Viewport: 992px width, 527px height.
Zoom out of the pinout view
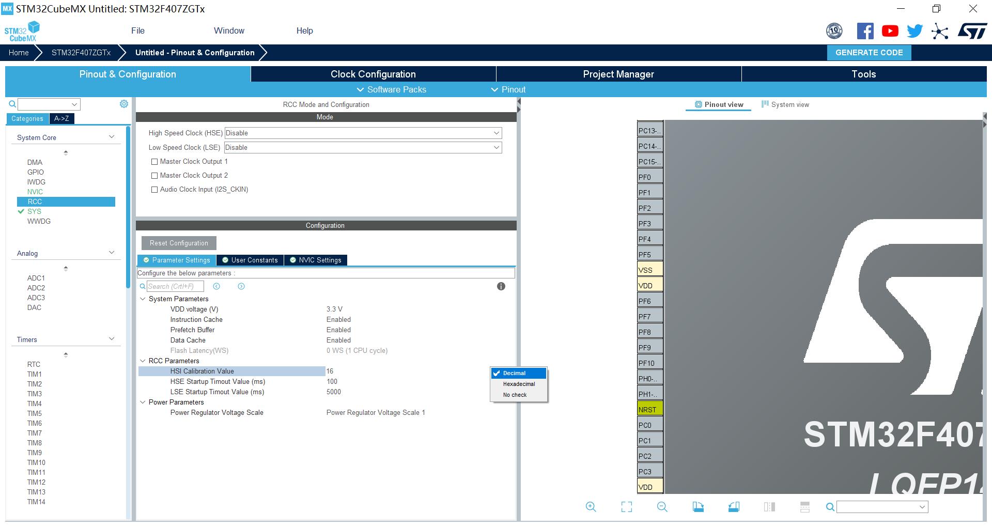click(662, 507)
